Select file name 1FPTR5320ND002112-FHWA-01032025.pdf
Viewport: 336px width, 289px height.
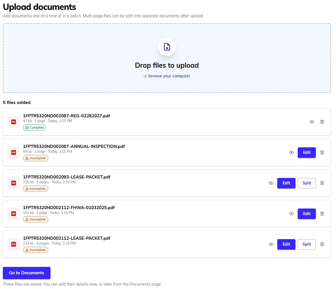[x=69, y=208]
